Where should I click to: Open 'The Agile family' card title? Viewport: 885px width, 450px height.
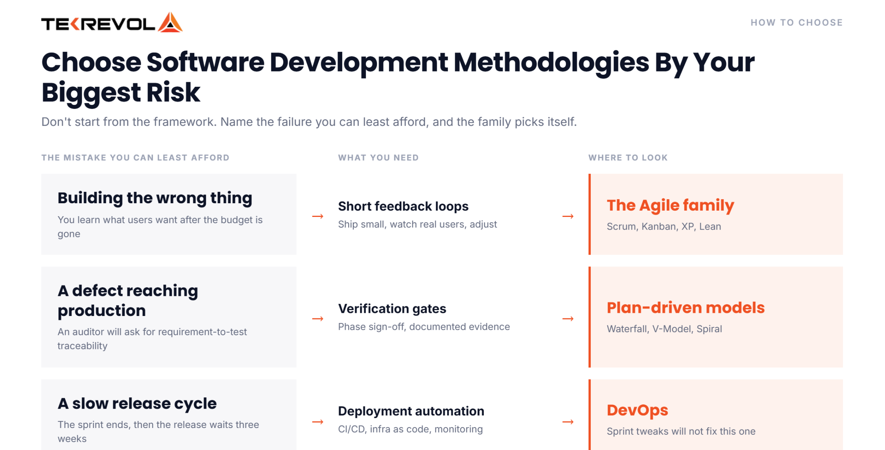click(x=670, y=206)
